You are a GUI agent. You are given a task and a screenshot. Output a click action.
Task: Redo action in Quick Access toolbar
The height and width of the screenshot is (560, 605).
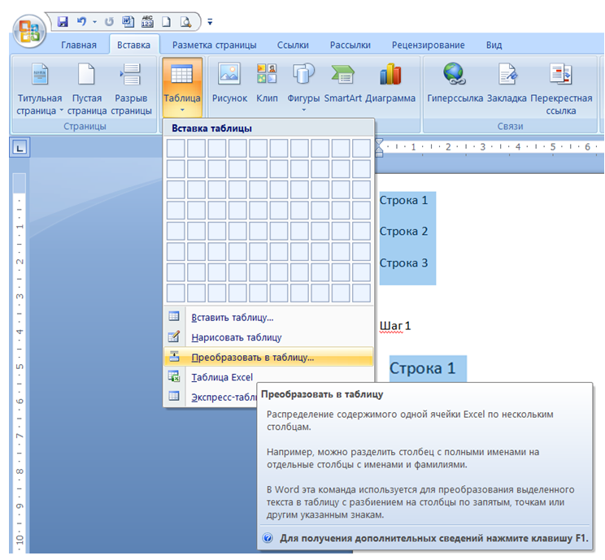pos(109,22)
